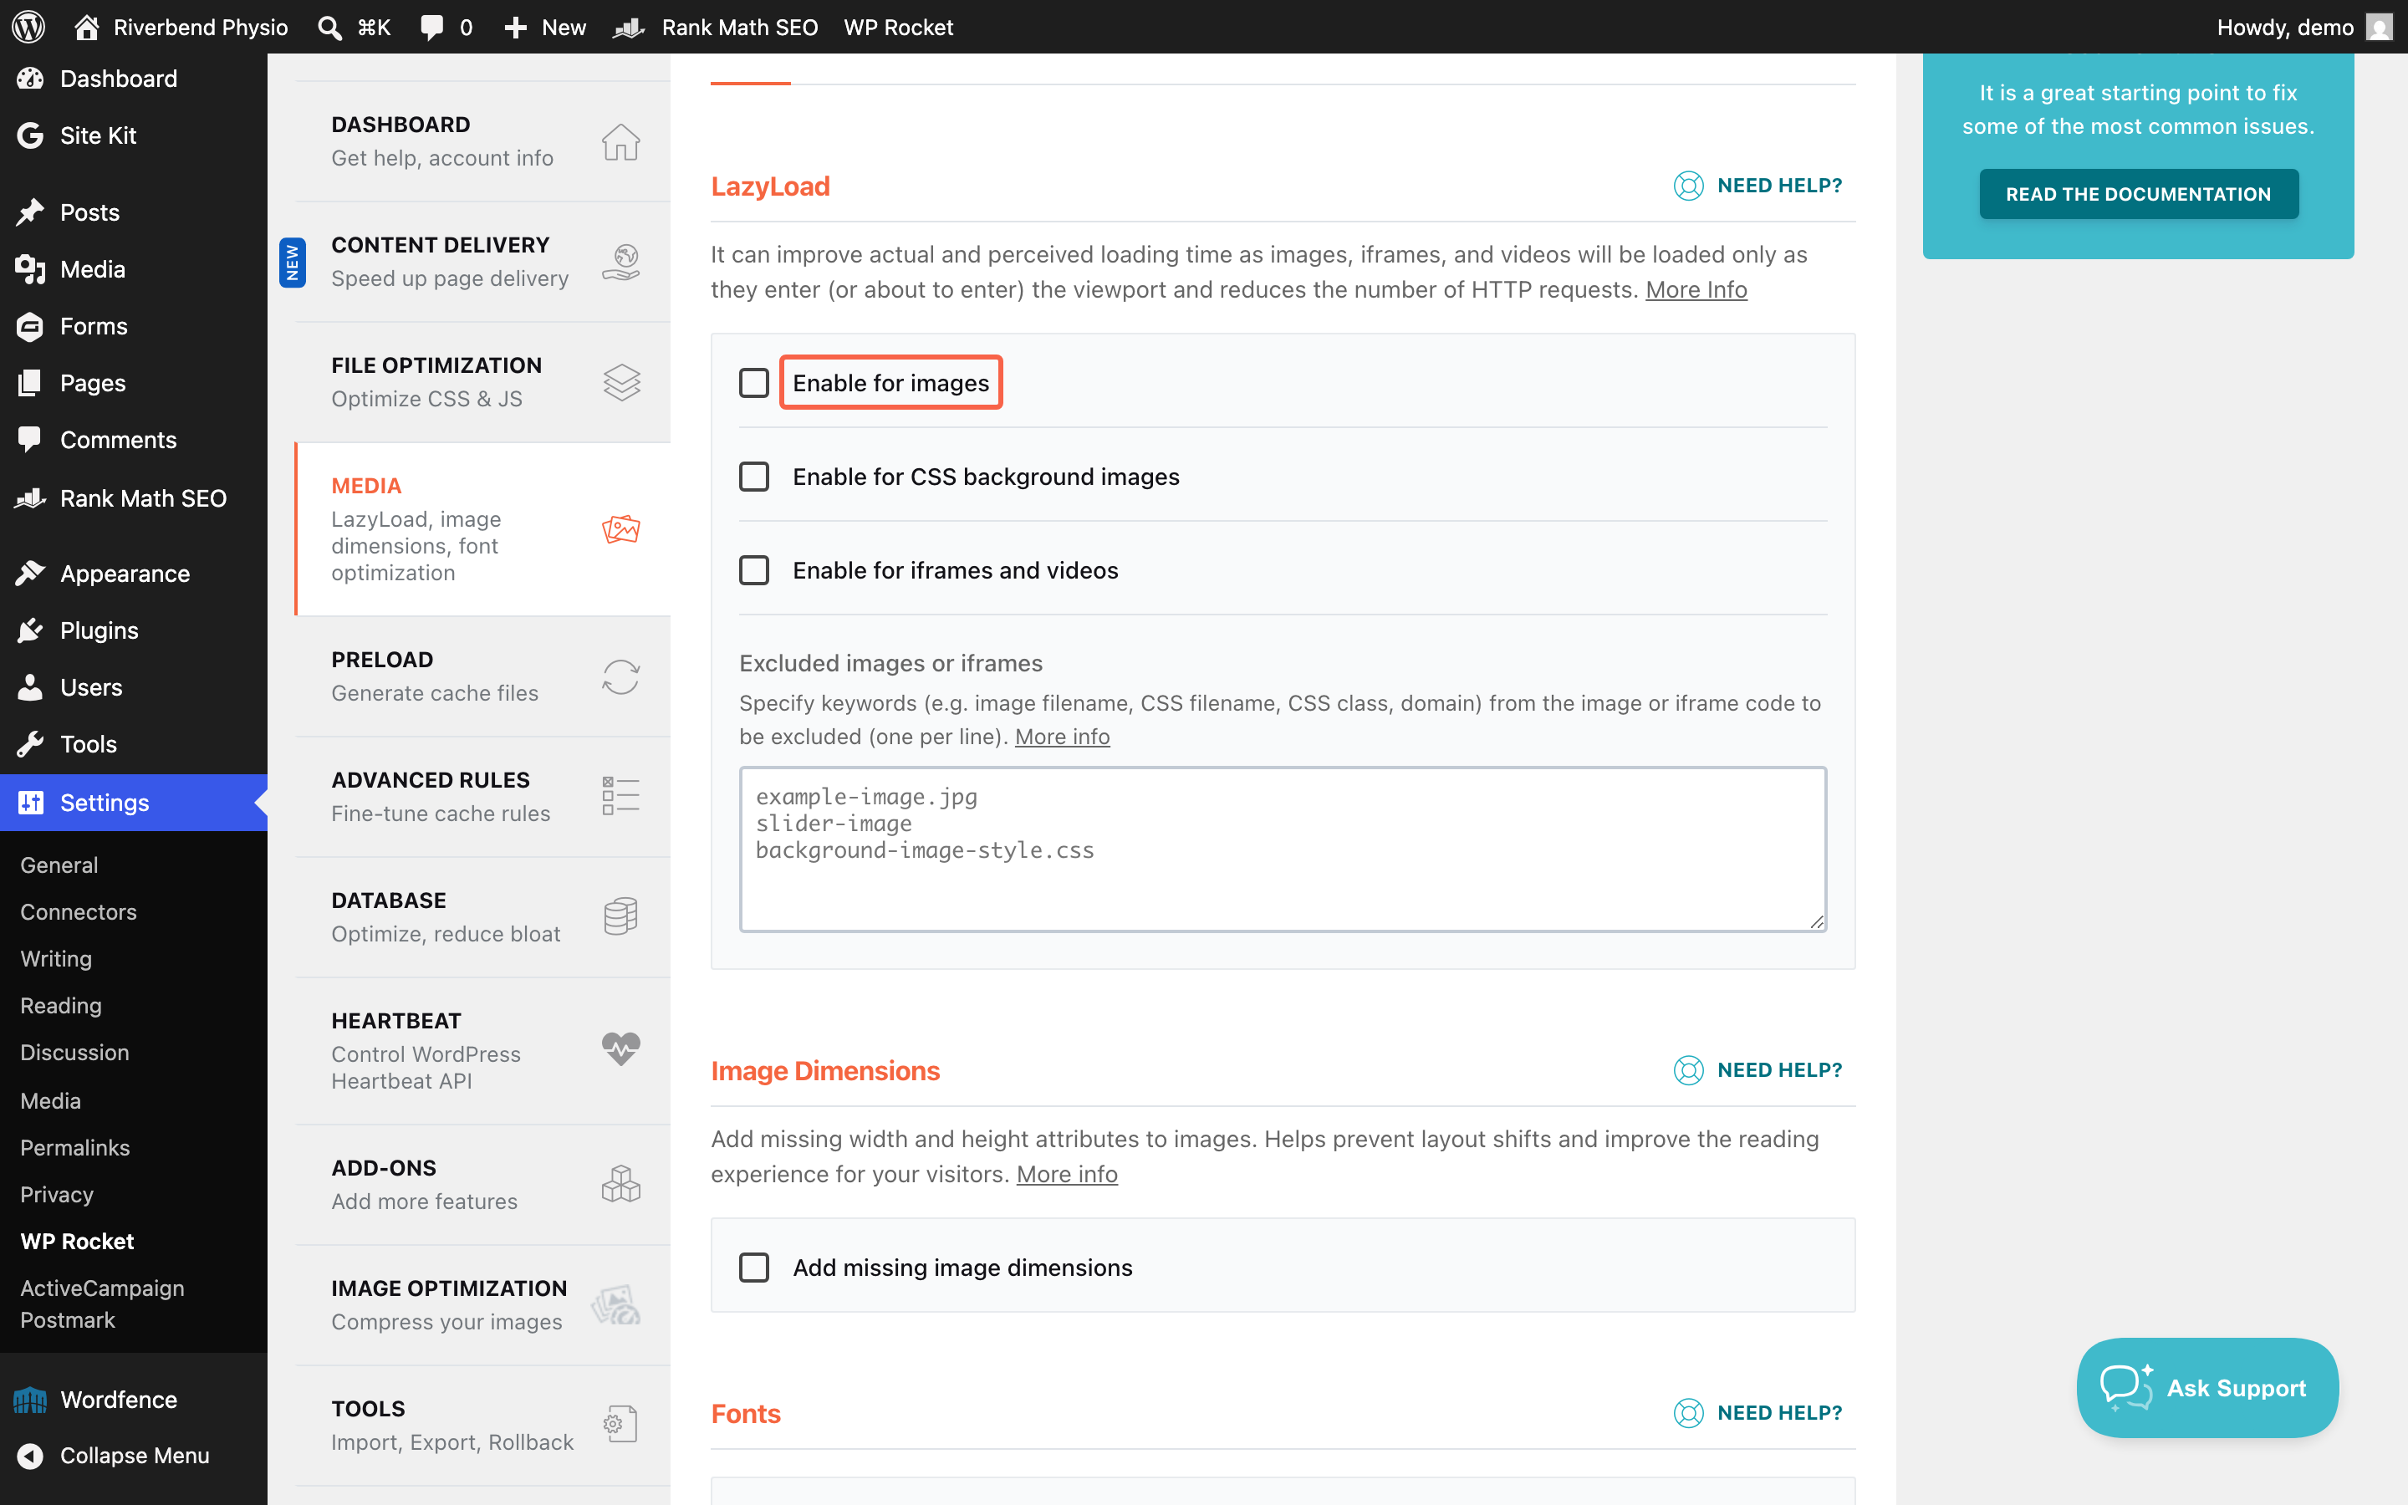The image size is (2408, 1505).
Task: Open Rank Math SEO admin bar menu
Action: [x=717, y=27]
